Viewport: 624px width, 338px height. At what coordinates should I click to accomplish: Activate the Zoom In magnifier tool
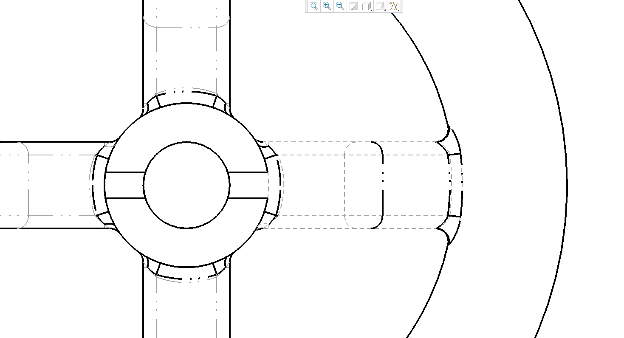[x=326, y=6]
